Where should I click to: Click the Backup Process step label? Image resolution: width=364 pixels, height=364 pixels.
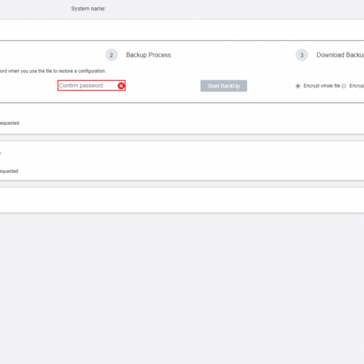(148, 55)
